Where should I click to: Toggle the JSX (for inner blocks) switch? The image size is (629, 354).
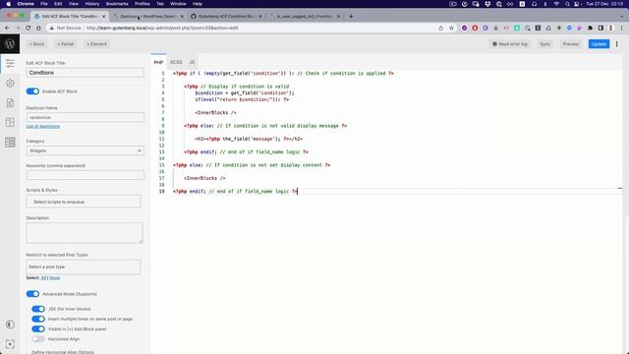(x=38, y=309)
